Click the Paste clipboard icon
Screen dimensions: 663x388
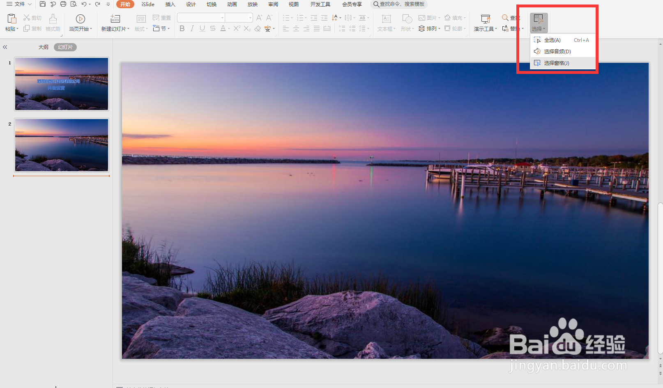click(12, 18)
